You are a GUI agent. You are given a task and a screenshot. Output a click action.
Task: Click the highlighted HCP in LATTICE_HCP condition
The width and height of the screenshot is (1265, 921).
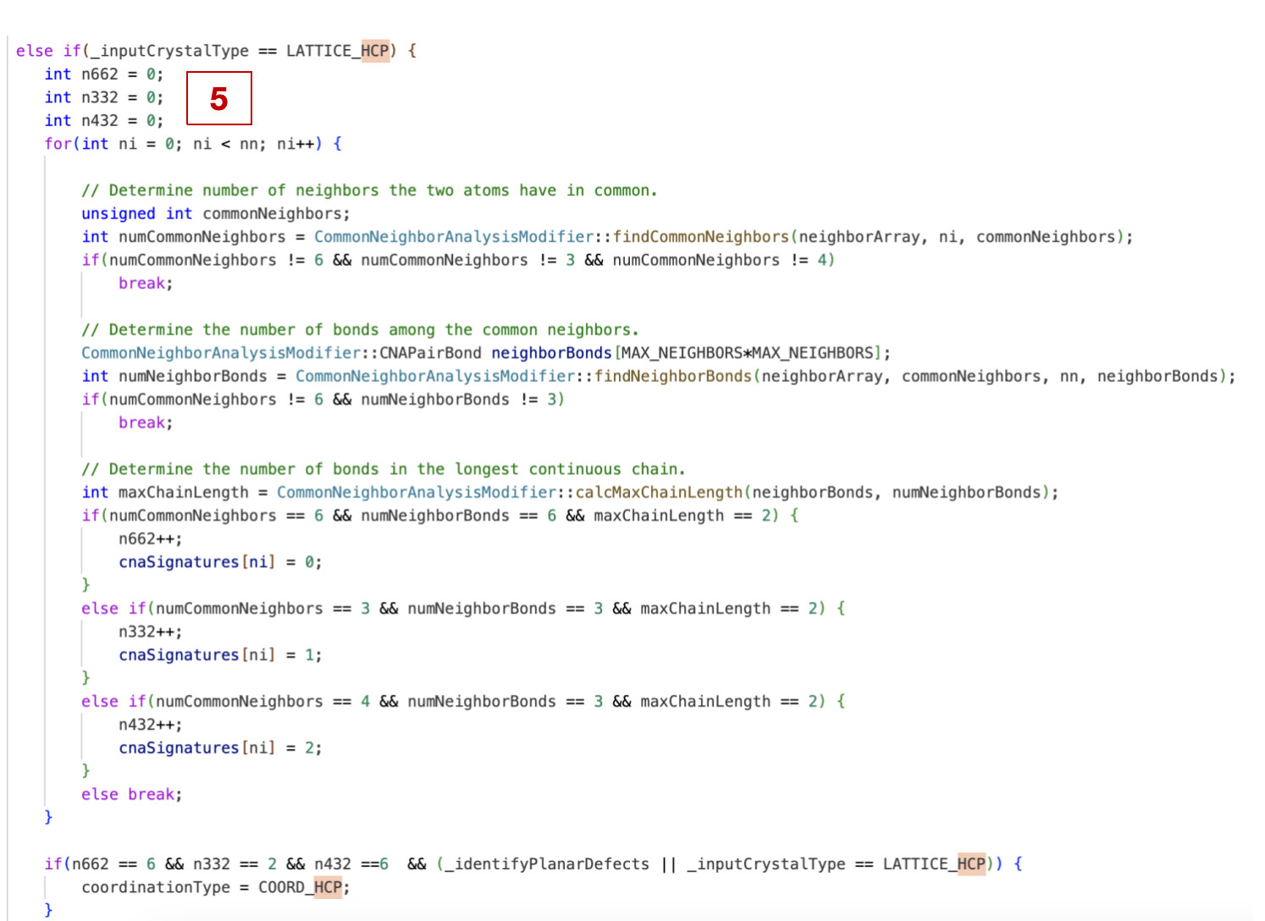click(376, 50)
